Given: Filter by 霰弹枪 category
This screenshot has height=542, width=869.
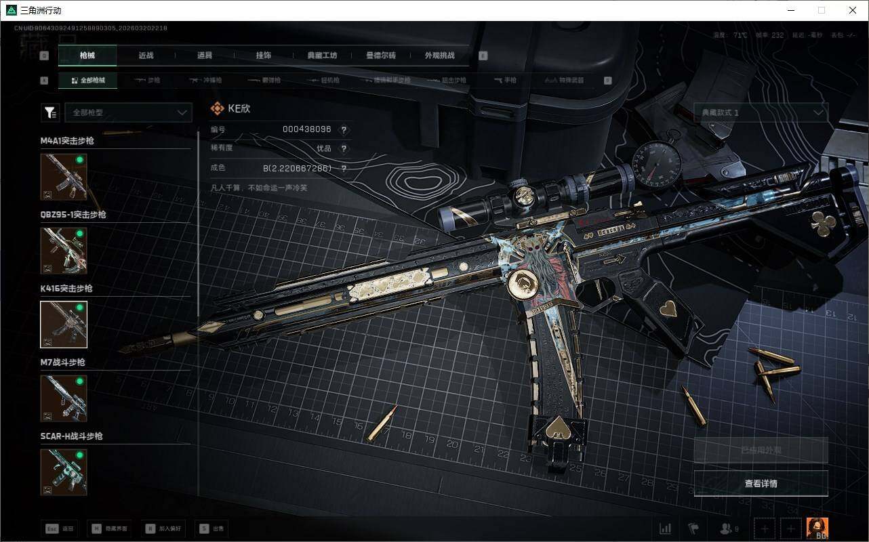Looking at the screenshot, I should [x=263, y=80].
